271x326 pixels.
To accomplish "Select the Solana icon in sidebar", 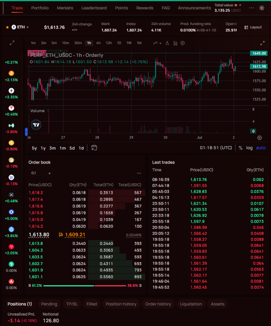I will (x=11, y=177).
